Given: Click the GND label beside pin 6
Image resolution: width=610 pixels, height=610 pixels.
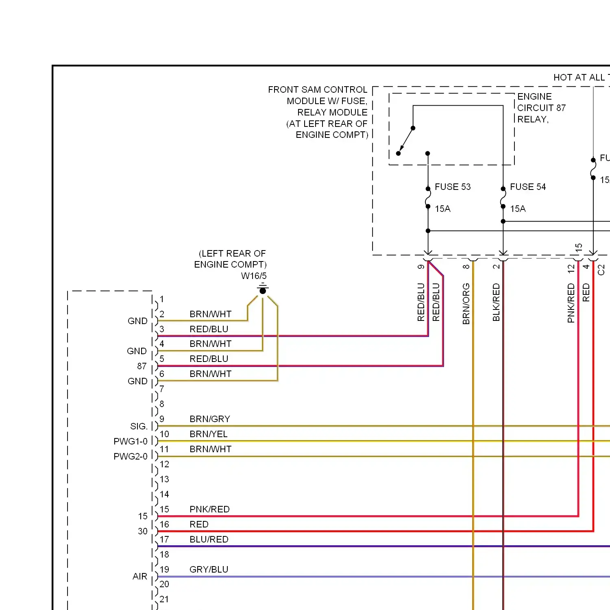Looking at the screenshot, I should click(137, 381).
